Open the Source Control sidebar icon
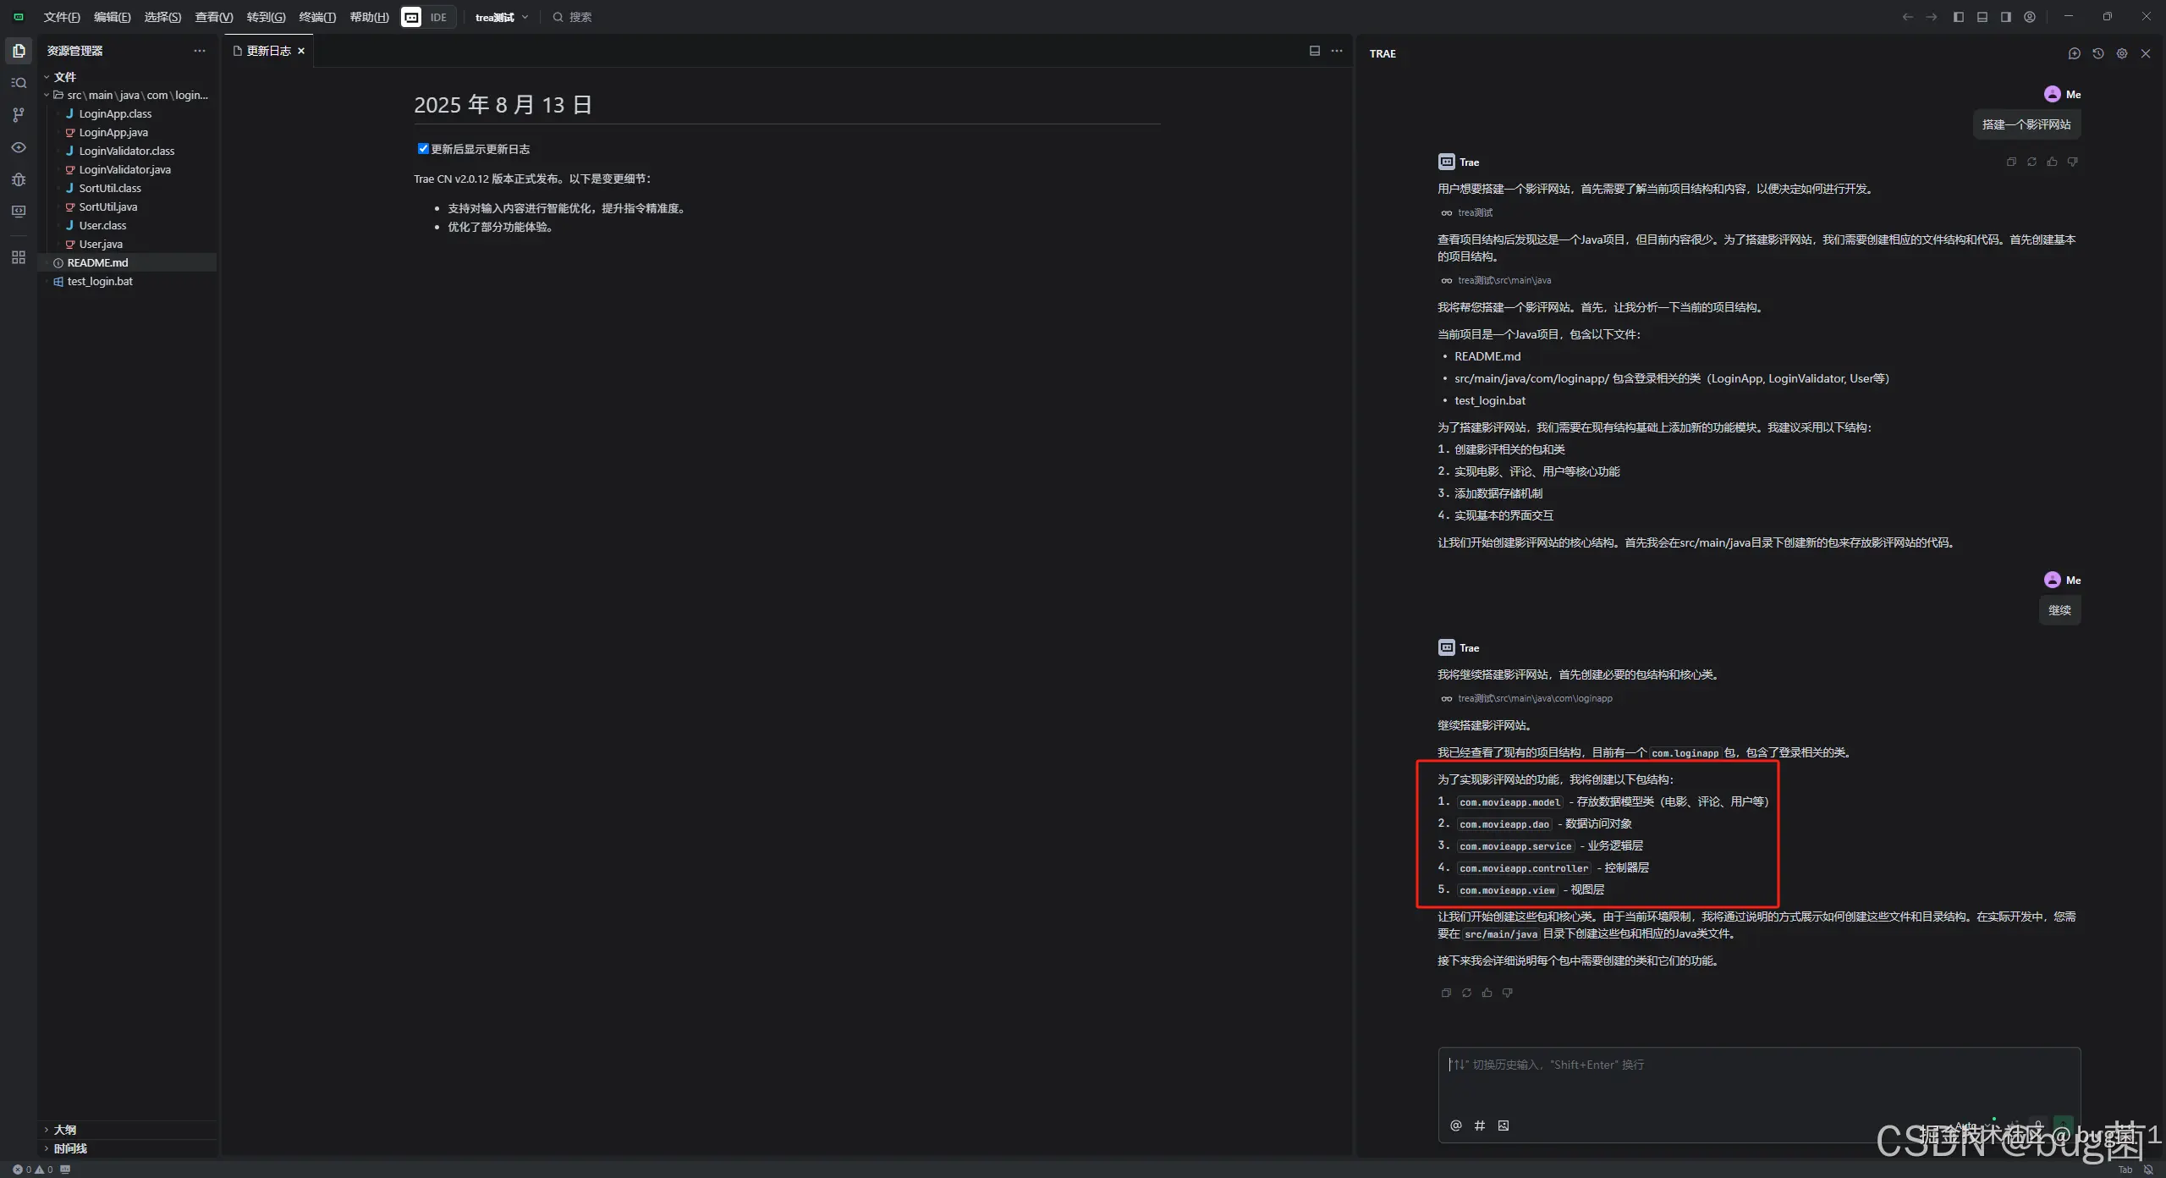Viewport: 2166px width, 1178px height. pos(19,115)
